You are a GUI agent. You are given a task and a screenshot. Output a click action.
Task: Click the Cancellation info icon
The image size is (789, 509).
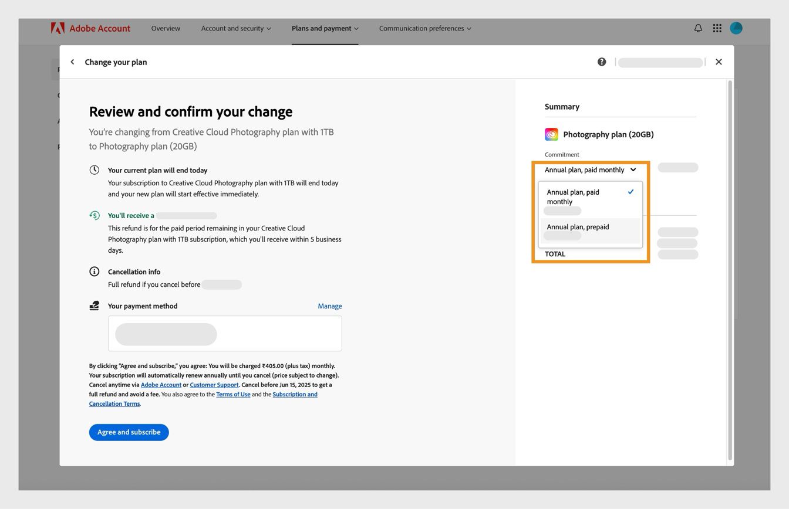coord(94,272)
